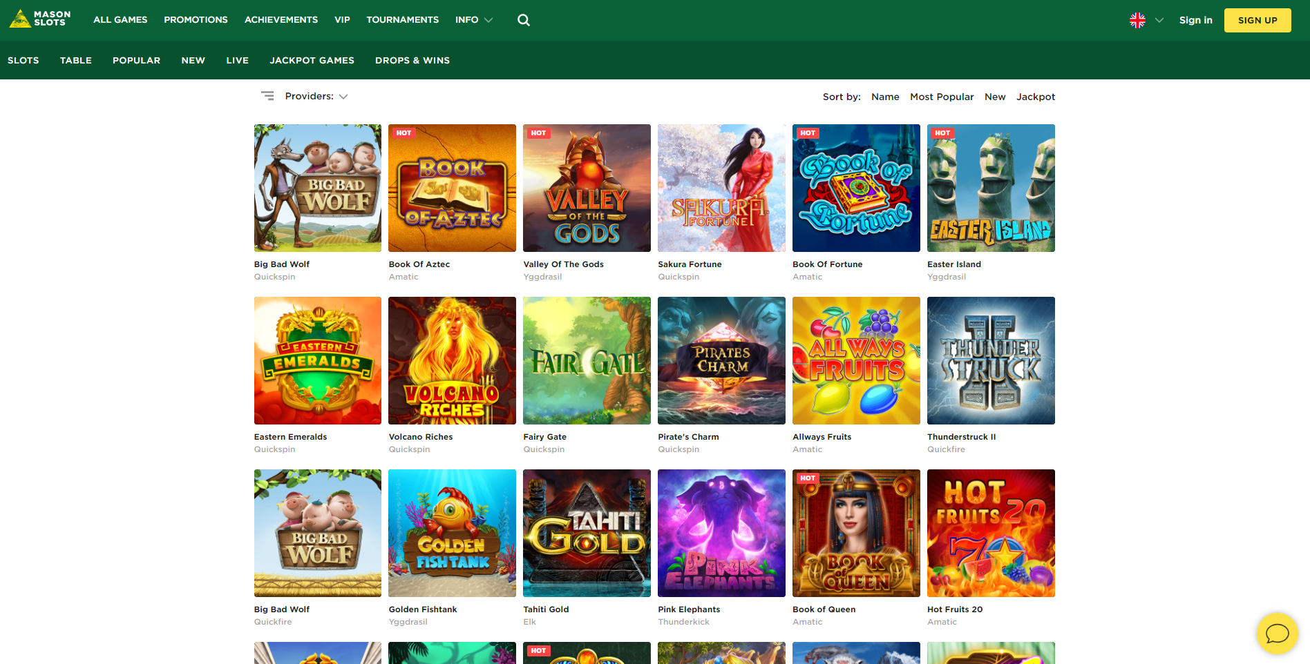Screen dimensions: 1310x664
Task: Open TOURNAMENTS page
Action: (402, 20)
